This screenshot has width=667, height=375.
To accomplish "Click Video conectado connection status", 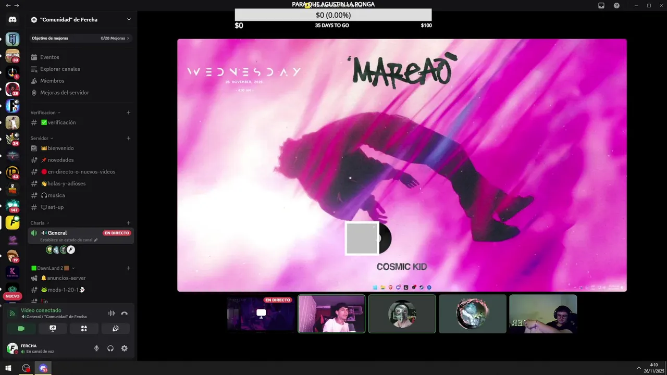I will point(41,310).
